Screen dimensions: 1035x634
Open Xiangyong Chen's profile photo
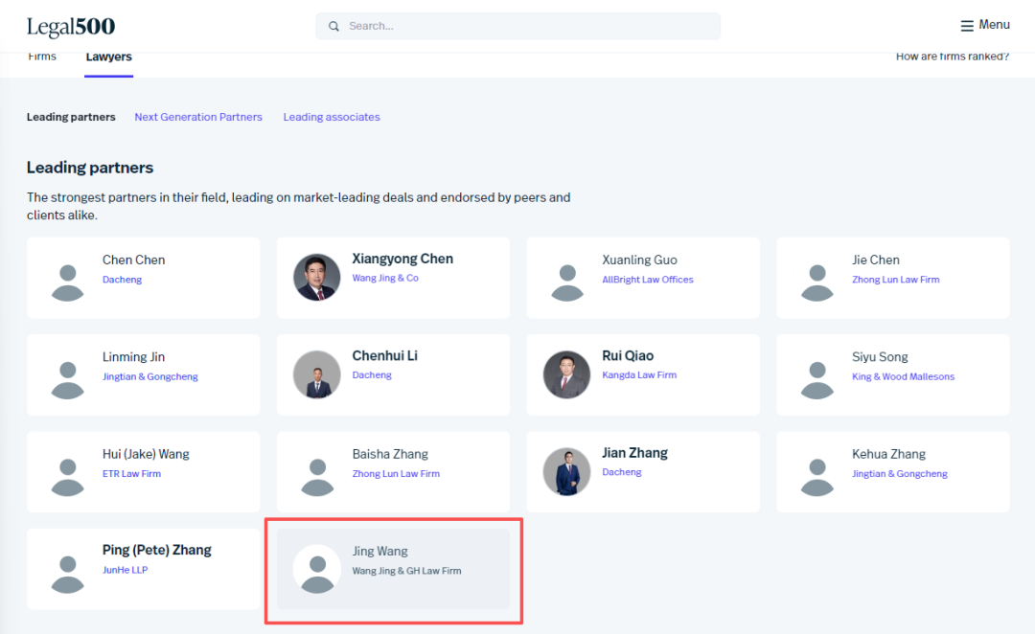click(x=317, y=277)
